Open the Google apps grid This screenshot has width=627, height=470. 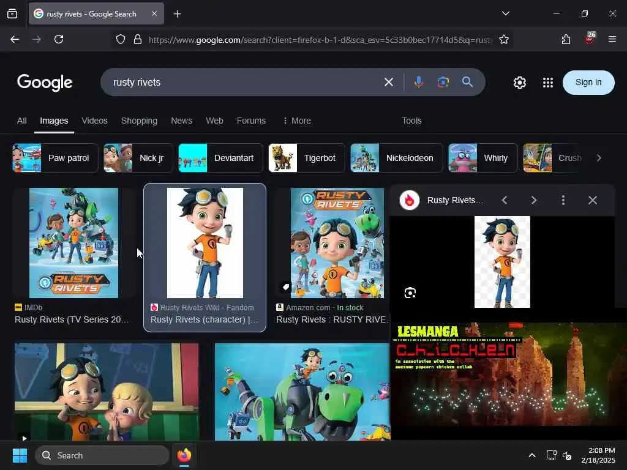(548, 83)
